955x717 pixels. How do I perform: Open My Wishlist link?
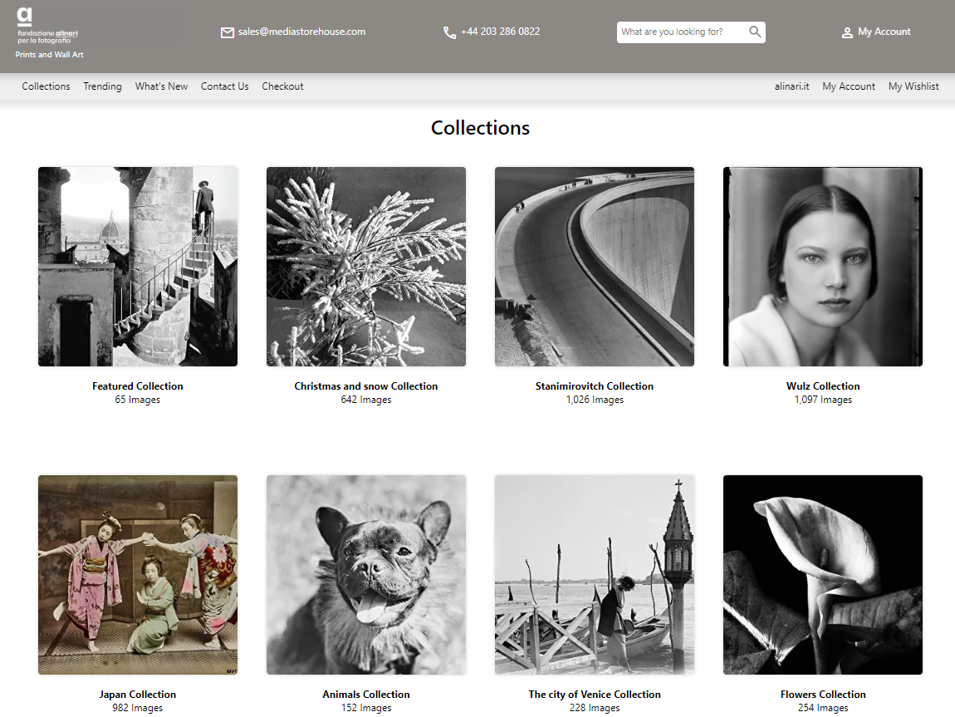[x=913, y=86]
